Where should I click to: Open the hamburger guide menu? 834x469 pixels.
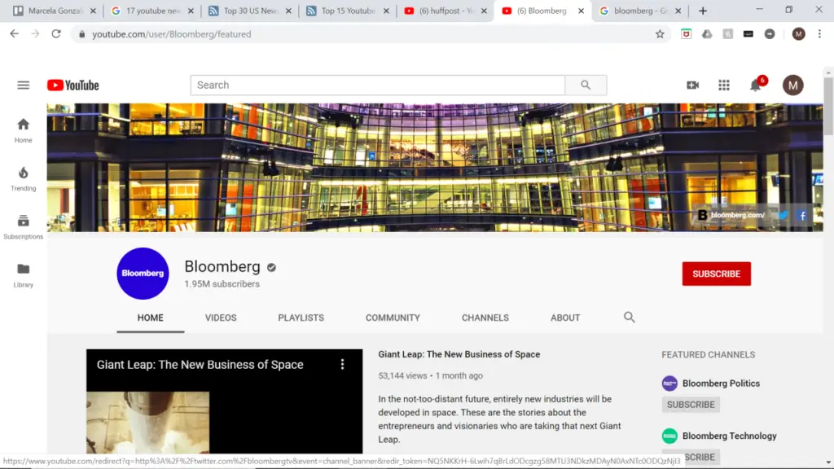[23, 85]
